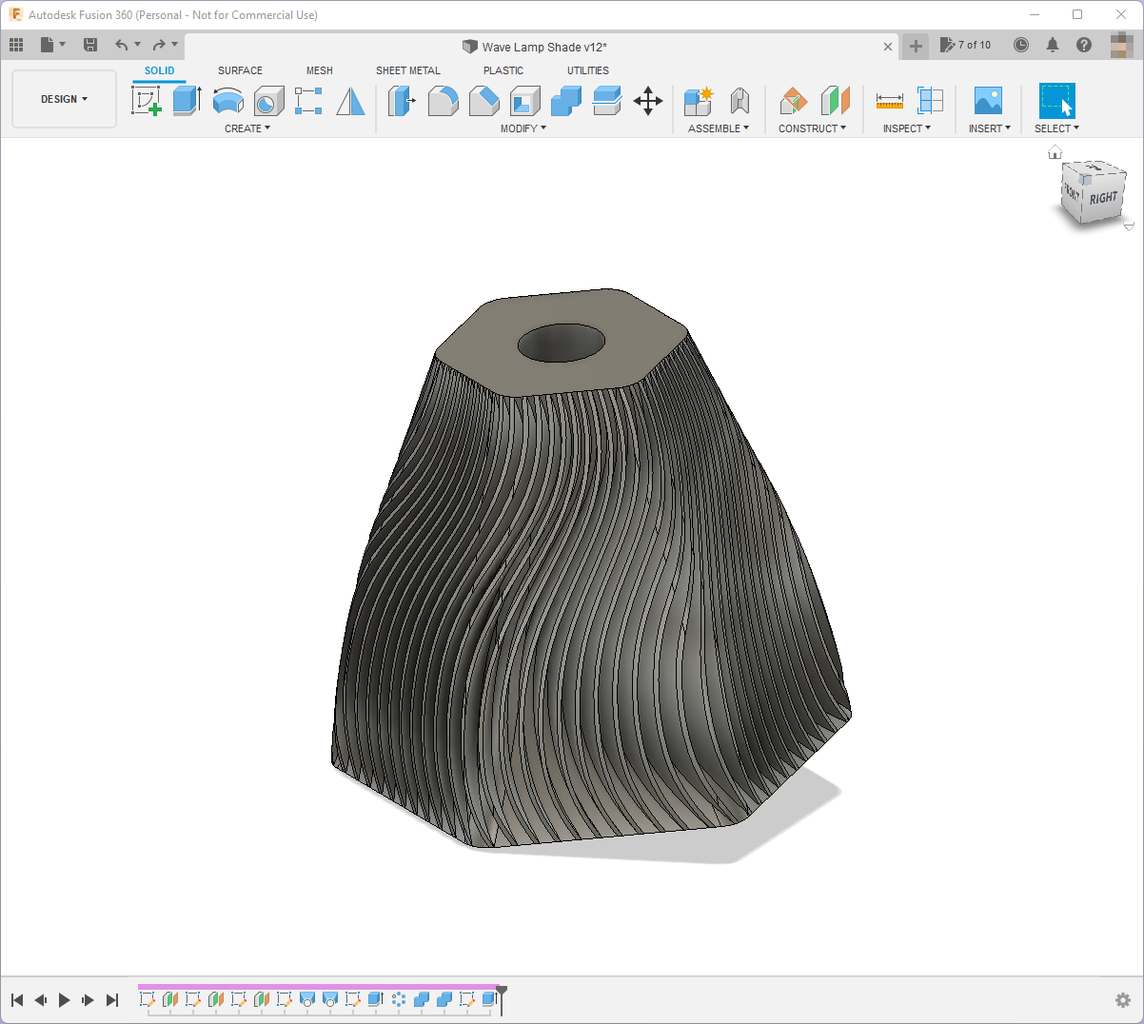Open the undo history dropdown arrow
1144x1024 pixels.
click(x=137, y=44)
